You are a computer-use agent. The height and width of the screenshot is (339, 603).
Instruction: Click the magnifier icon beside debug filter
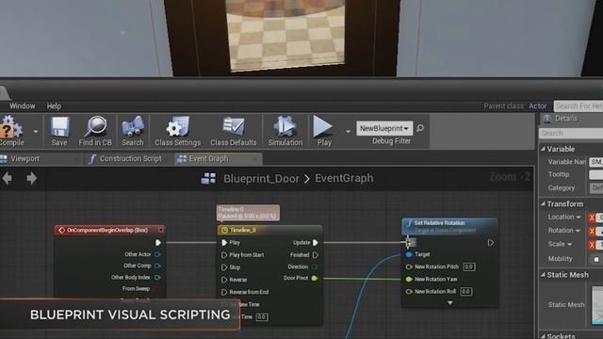[420, 128]
